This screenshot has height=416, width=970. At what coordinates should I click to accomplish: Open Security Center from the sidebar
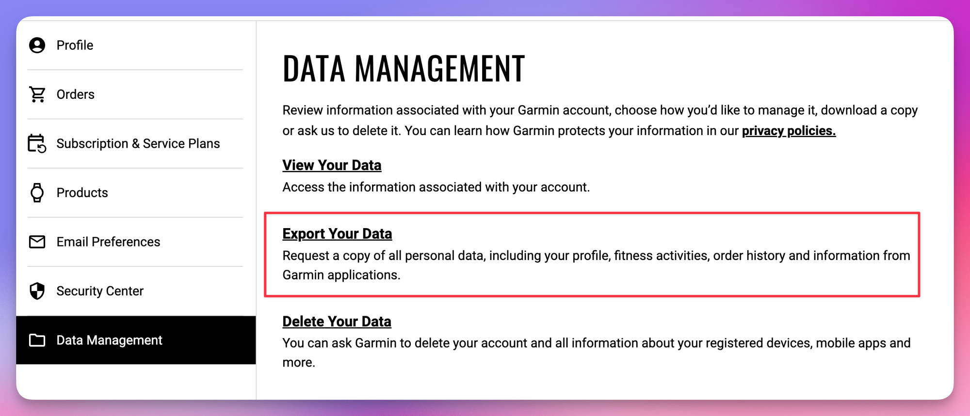click(x=100, y=291)
